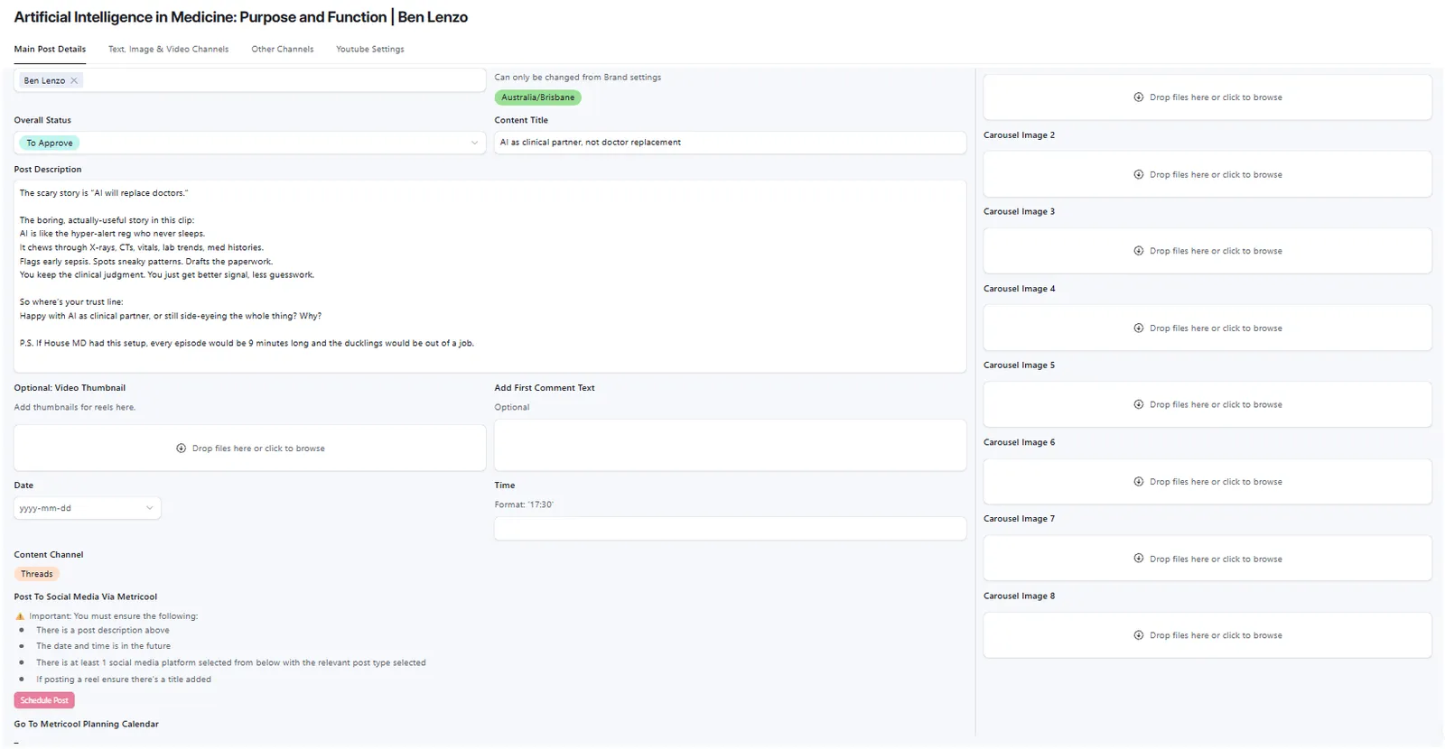Open the Overall Status dropdown chevron
Viewport: 1445px width, 749px height.
tap(474, 143)
